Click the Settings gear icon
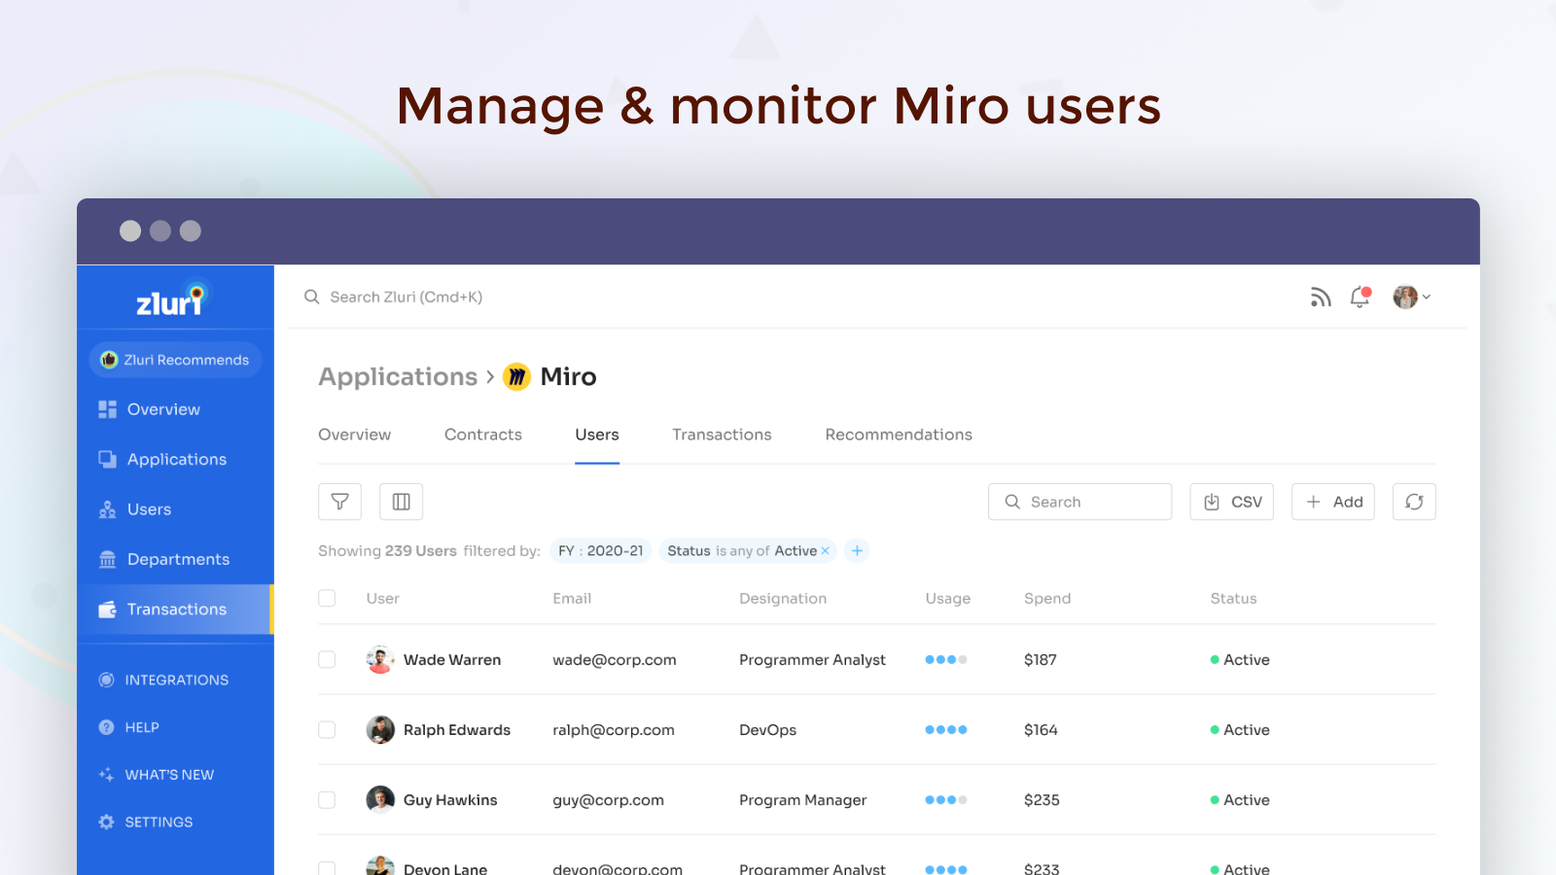This screenshot has width=1556, height=875. pos(106,822)
